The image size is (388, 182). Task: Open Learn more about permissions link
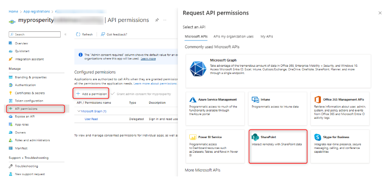click(x=155, y=84)
